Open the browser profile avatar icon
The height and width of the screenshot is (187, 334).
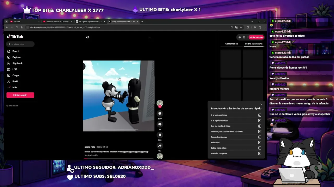[x=260, y=27]
